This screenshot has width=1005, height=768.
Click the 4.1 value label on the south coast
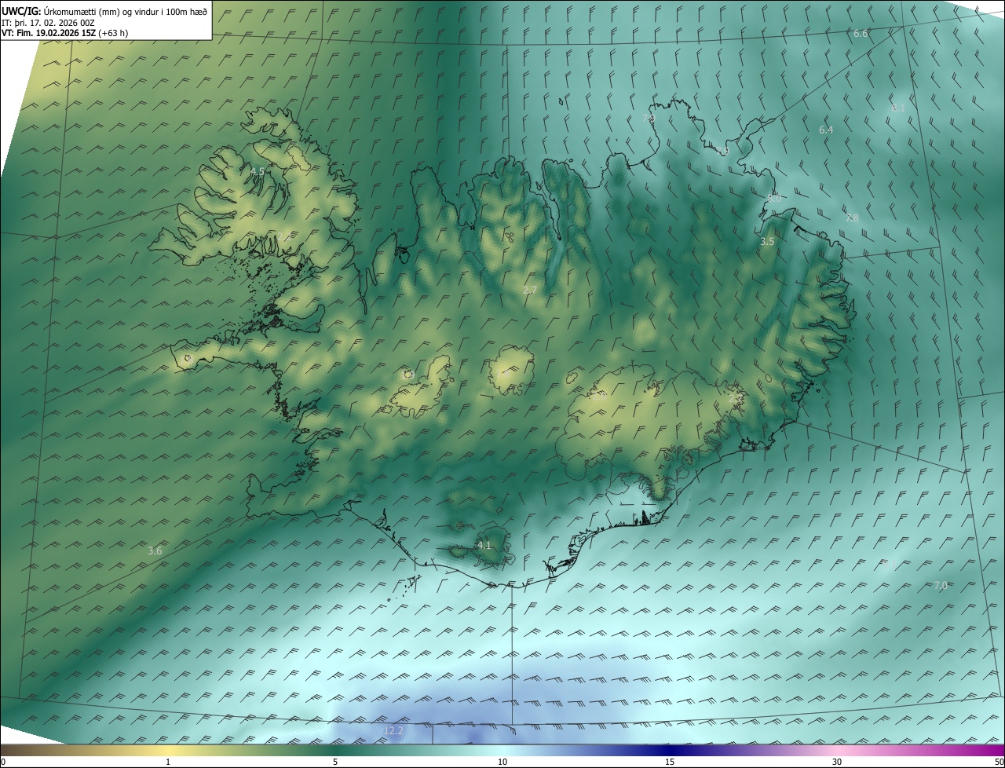484,546
